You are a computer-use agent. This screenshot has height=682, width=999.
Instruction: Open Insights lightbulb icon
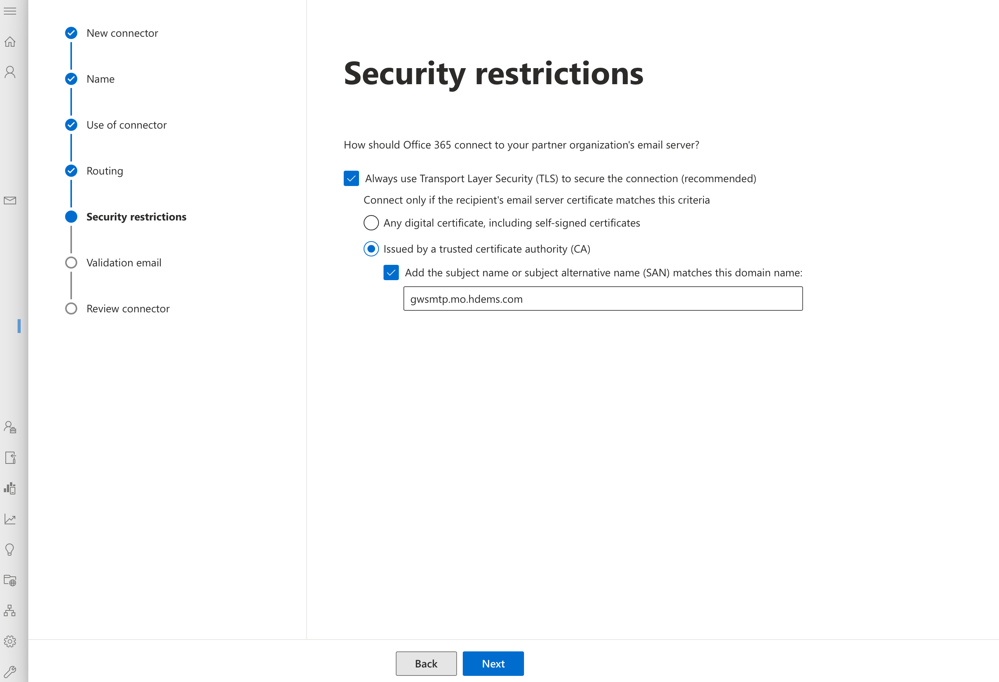pyautogui.click(x=10, y=550)
